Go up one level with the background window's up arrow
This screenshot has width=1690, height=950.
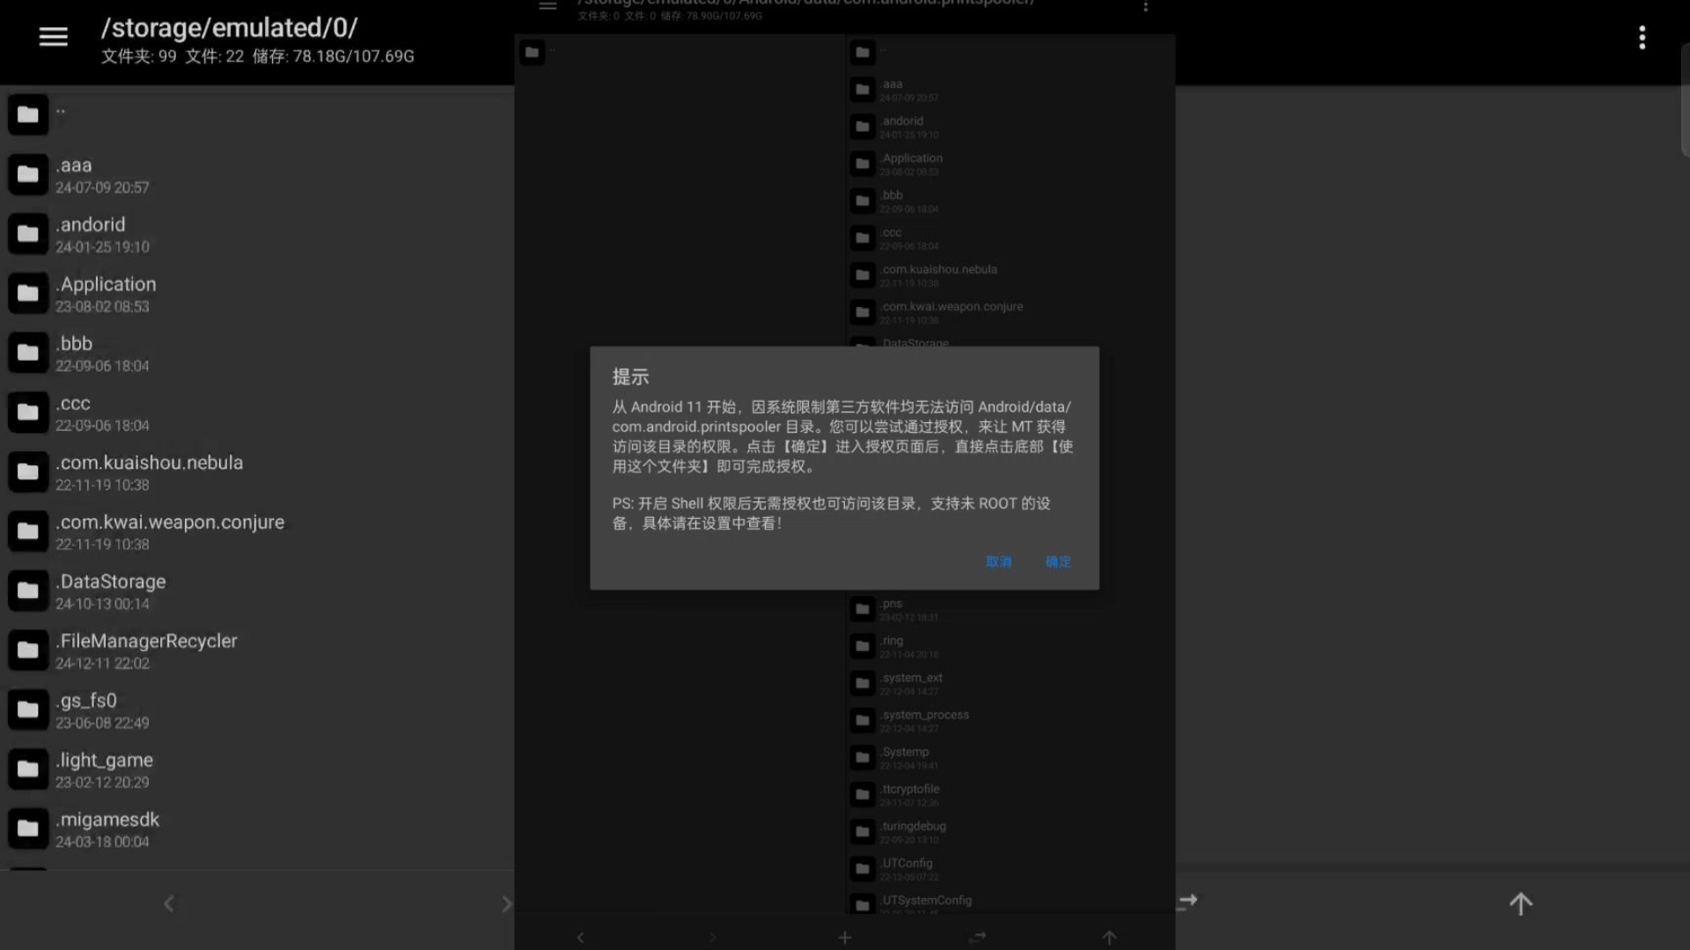pyautogui.click(x=1521, y=903)
